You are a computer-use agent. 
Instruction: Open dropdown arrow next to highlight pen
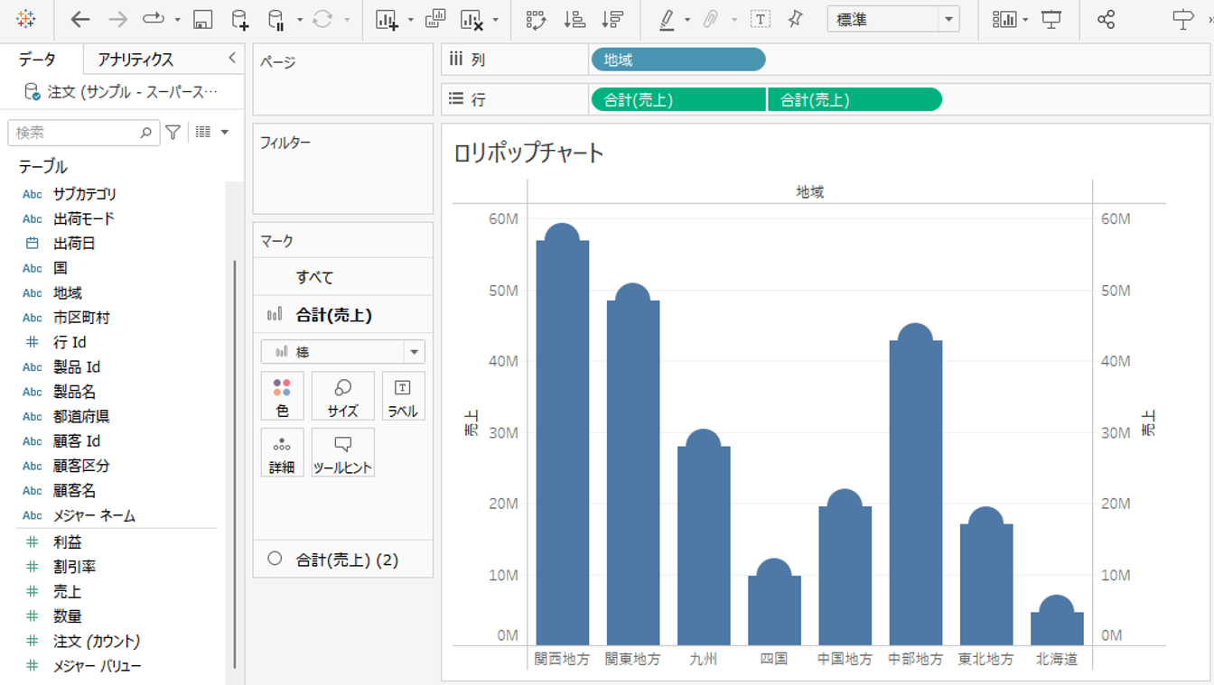pos(688,20)
